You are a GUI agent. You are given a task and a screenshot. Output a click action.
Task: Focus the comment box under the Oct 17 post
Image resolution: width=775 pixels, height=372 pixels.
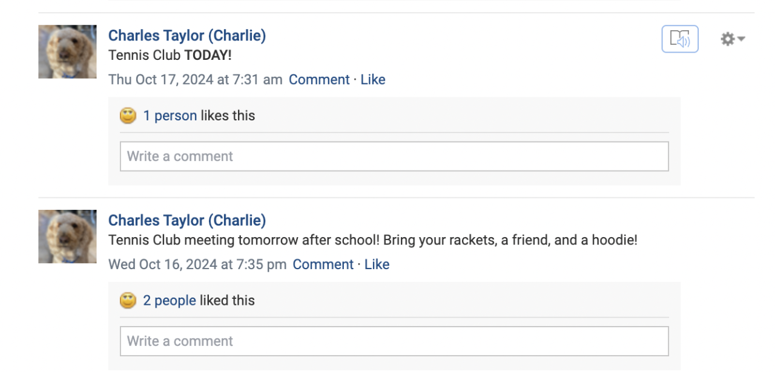coord(394,156)
